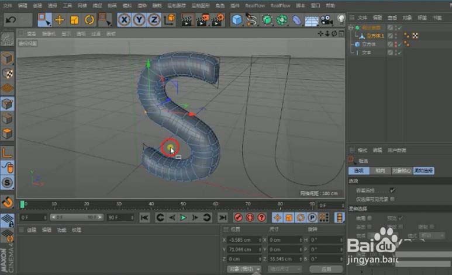Toggle the X axis lock icon

pos(123,20)
